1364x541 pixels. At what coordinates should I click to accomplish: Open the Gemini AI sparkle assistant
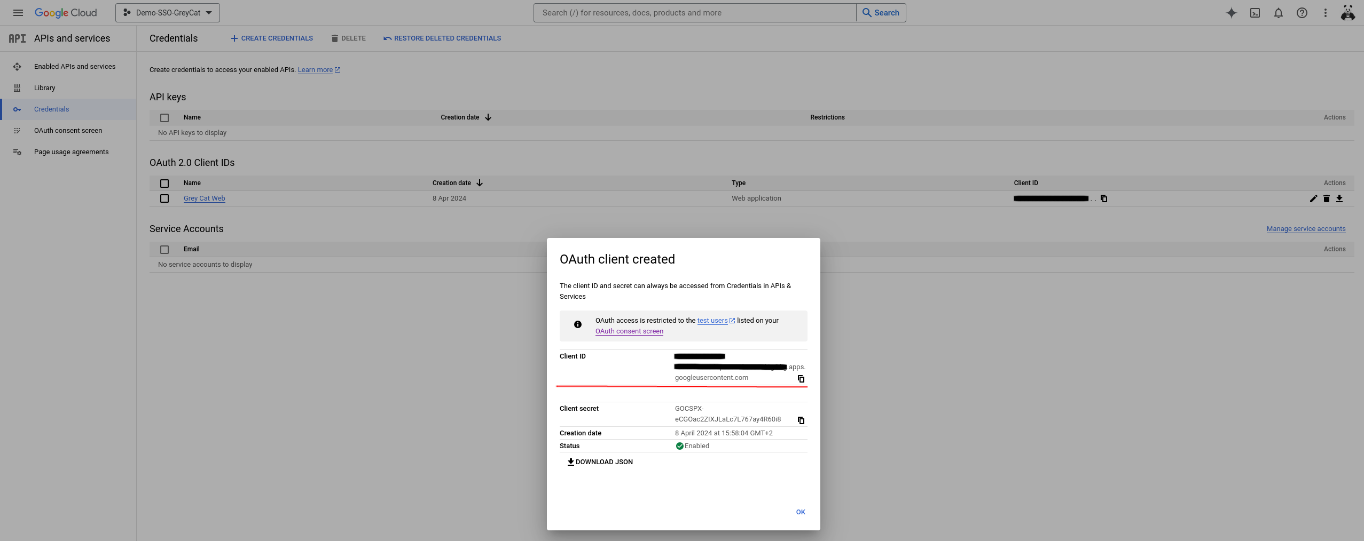coord(1232,13)
